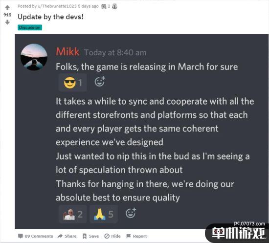Click the silver award icon near post header

(114, 6)
